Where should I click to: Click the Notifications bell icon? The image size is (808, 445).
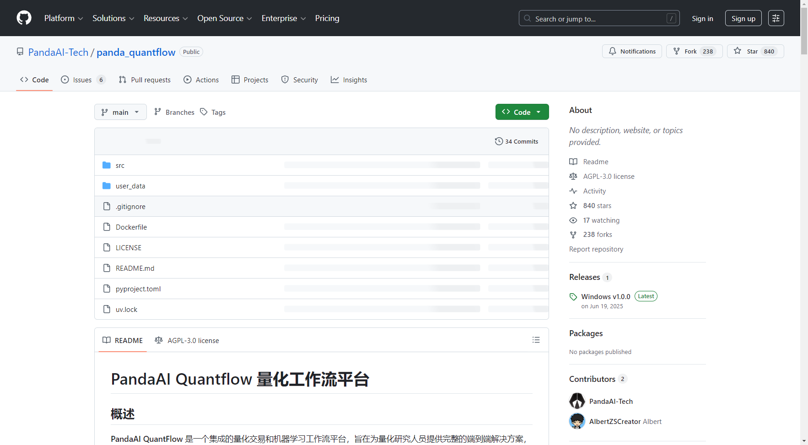click(613, 51)
